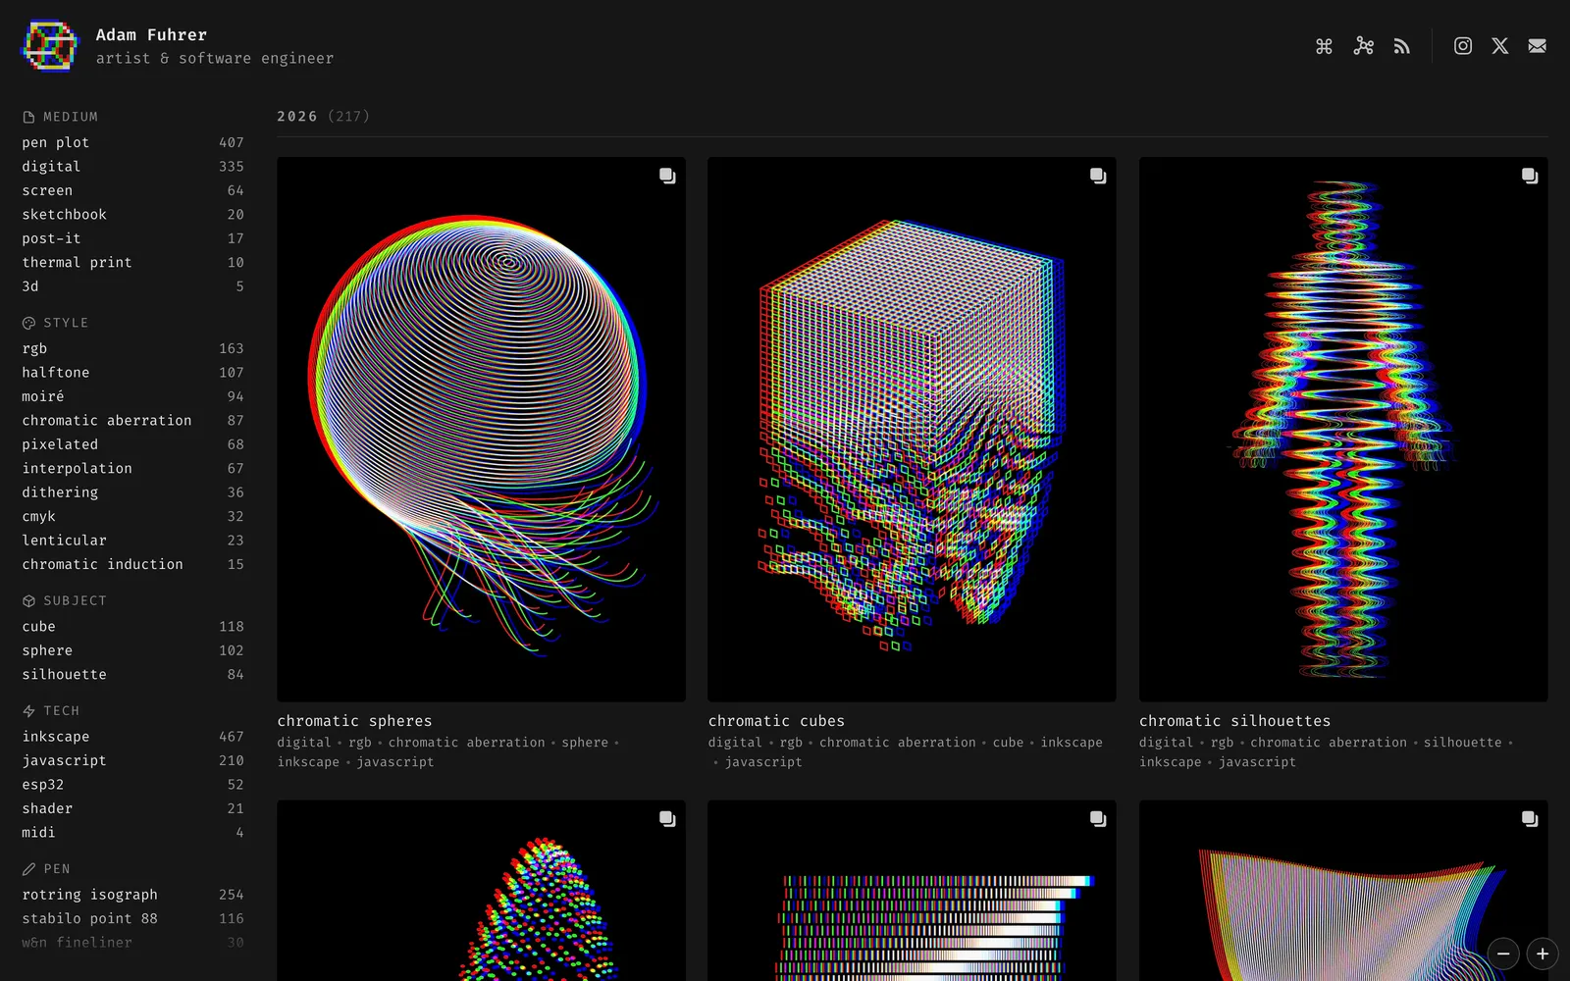This screenshot has height=981, width=1570.
Task: Open the chromatic spheres artwork thumbnail
Action: [481, 429]
